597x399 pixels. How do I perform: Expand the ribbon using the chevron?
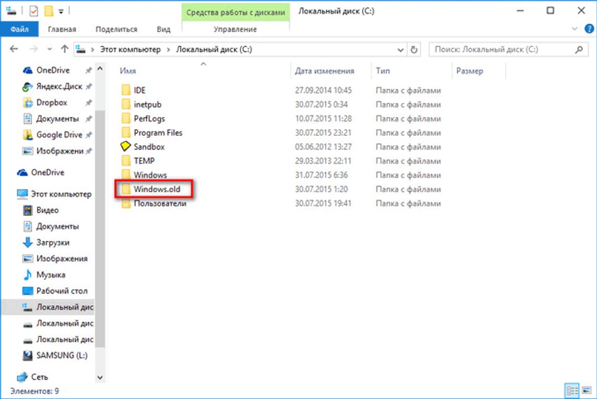click(x=574, y=29)
